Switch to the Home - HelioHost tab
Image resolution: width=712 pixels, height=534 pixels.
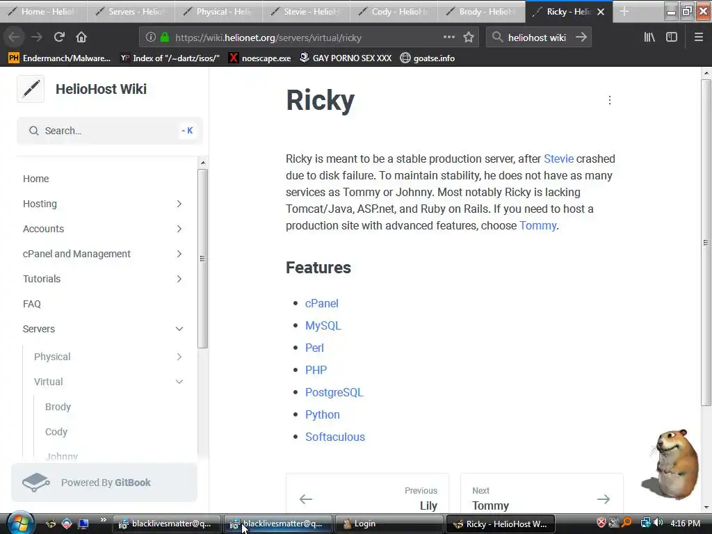[44, 11]
